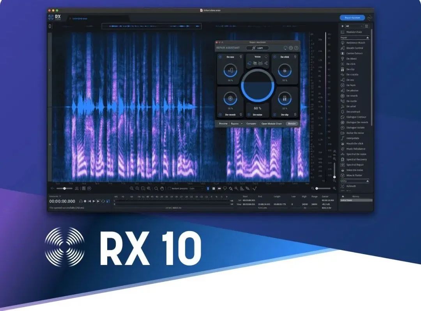Adjust the vertical frequency zoom slider
Screen dimensions: 421x311
pyautogui.click(x=334, y=170)
